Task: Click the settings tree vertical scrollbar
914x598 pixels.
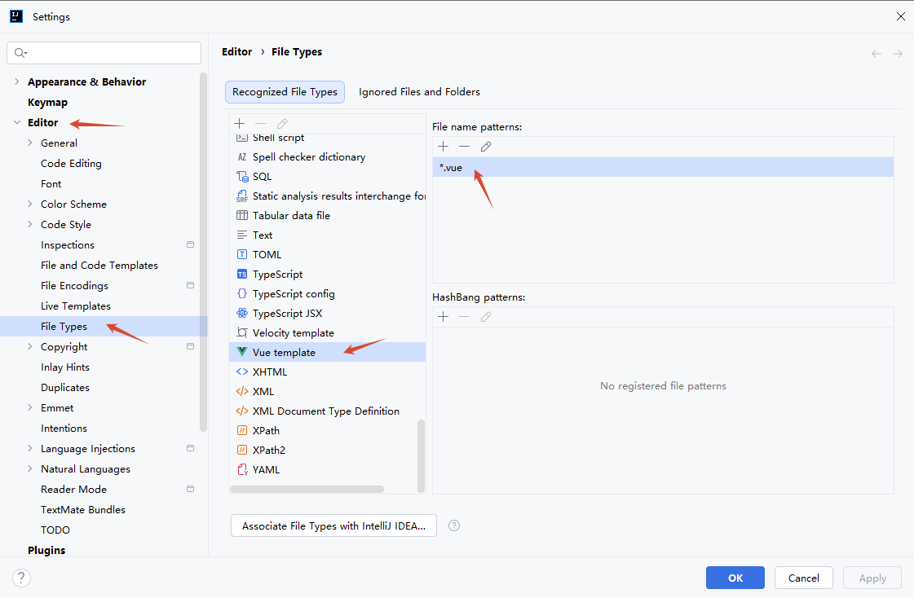Action: 203,252
